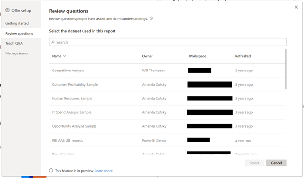Select the Customer Profitability Sample dataset
304x178 pixels.
[x=167, y=84]
